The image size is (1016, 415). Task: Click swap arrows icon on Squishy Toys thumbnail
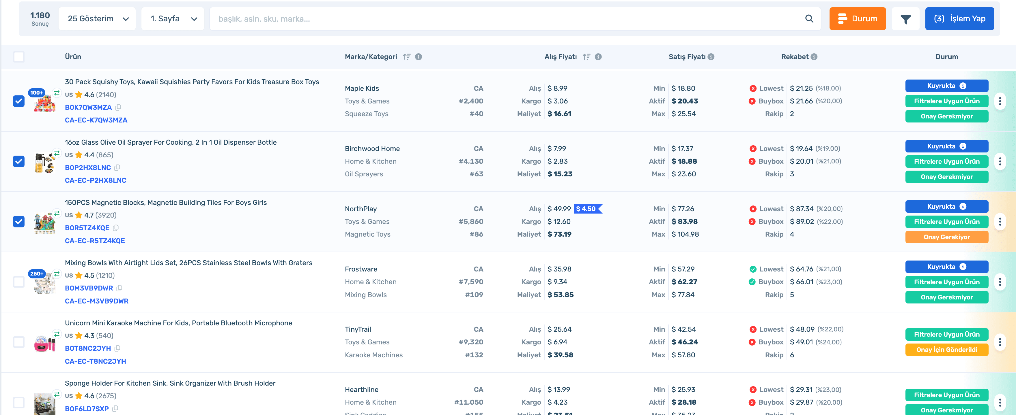tap(57, 93)
